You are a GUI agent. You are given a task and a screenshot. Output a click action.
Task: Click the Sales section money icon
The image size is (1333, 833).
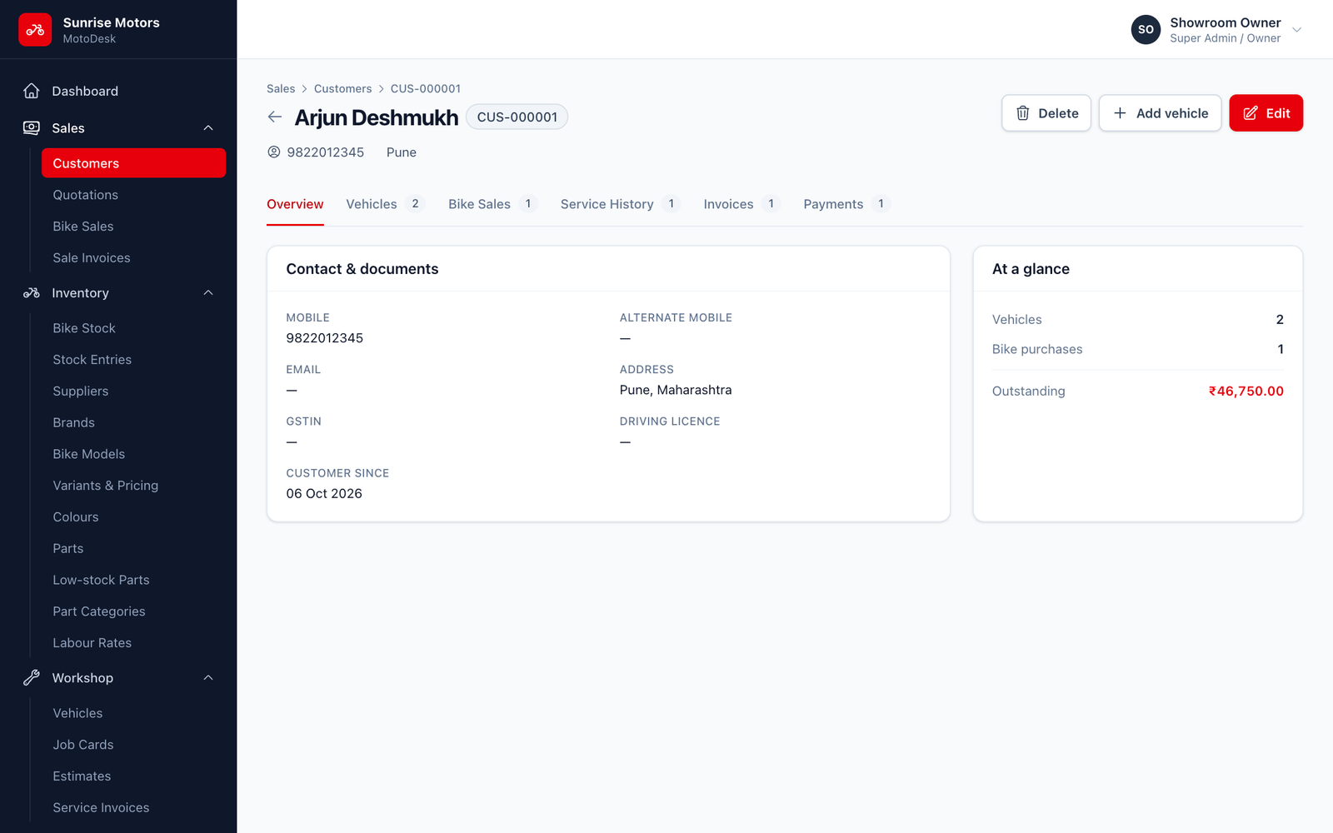pyautogui.click(x=32, y=127)
